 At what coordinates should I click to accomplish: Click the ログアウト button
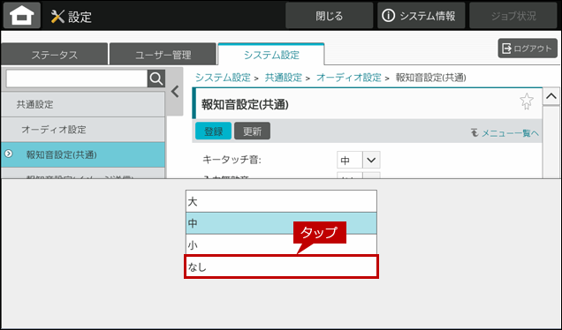coord(528,49)
